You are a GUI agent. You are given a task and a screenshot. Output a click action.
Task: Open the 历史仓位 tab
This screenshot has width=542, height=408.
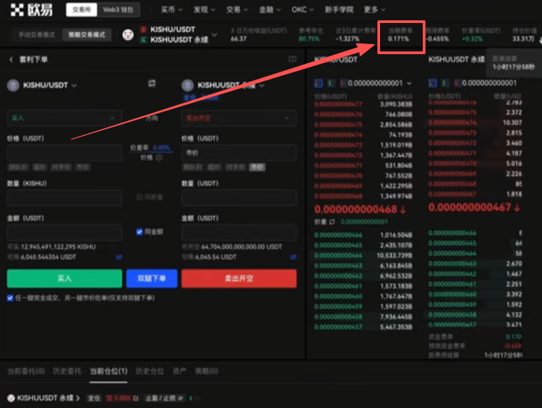click(149, 371)
